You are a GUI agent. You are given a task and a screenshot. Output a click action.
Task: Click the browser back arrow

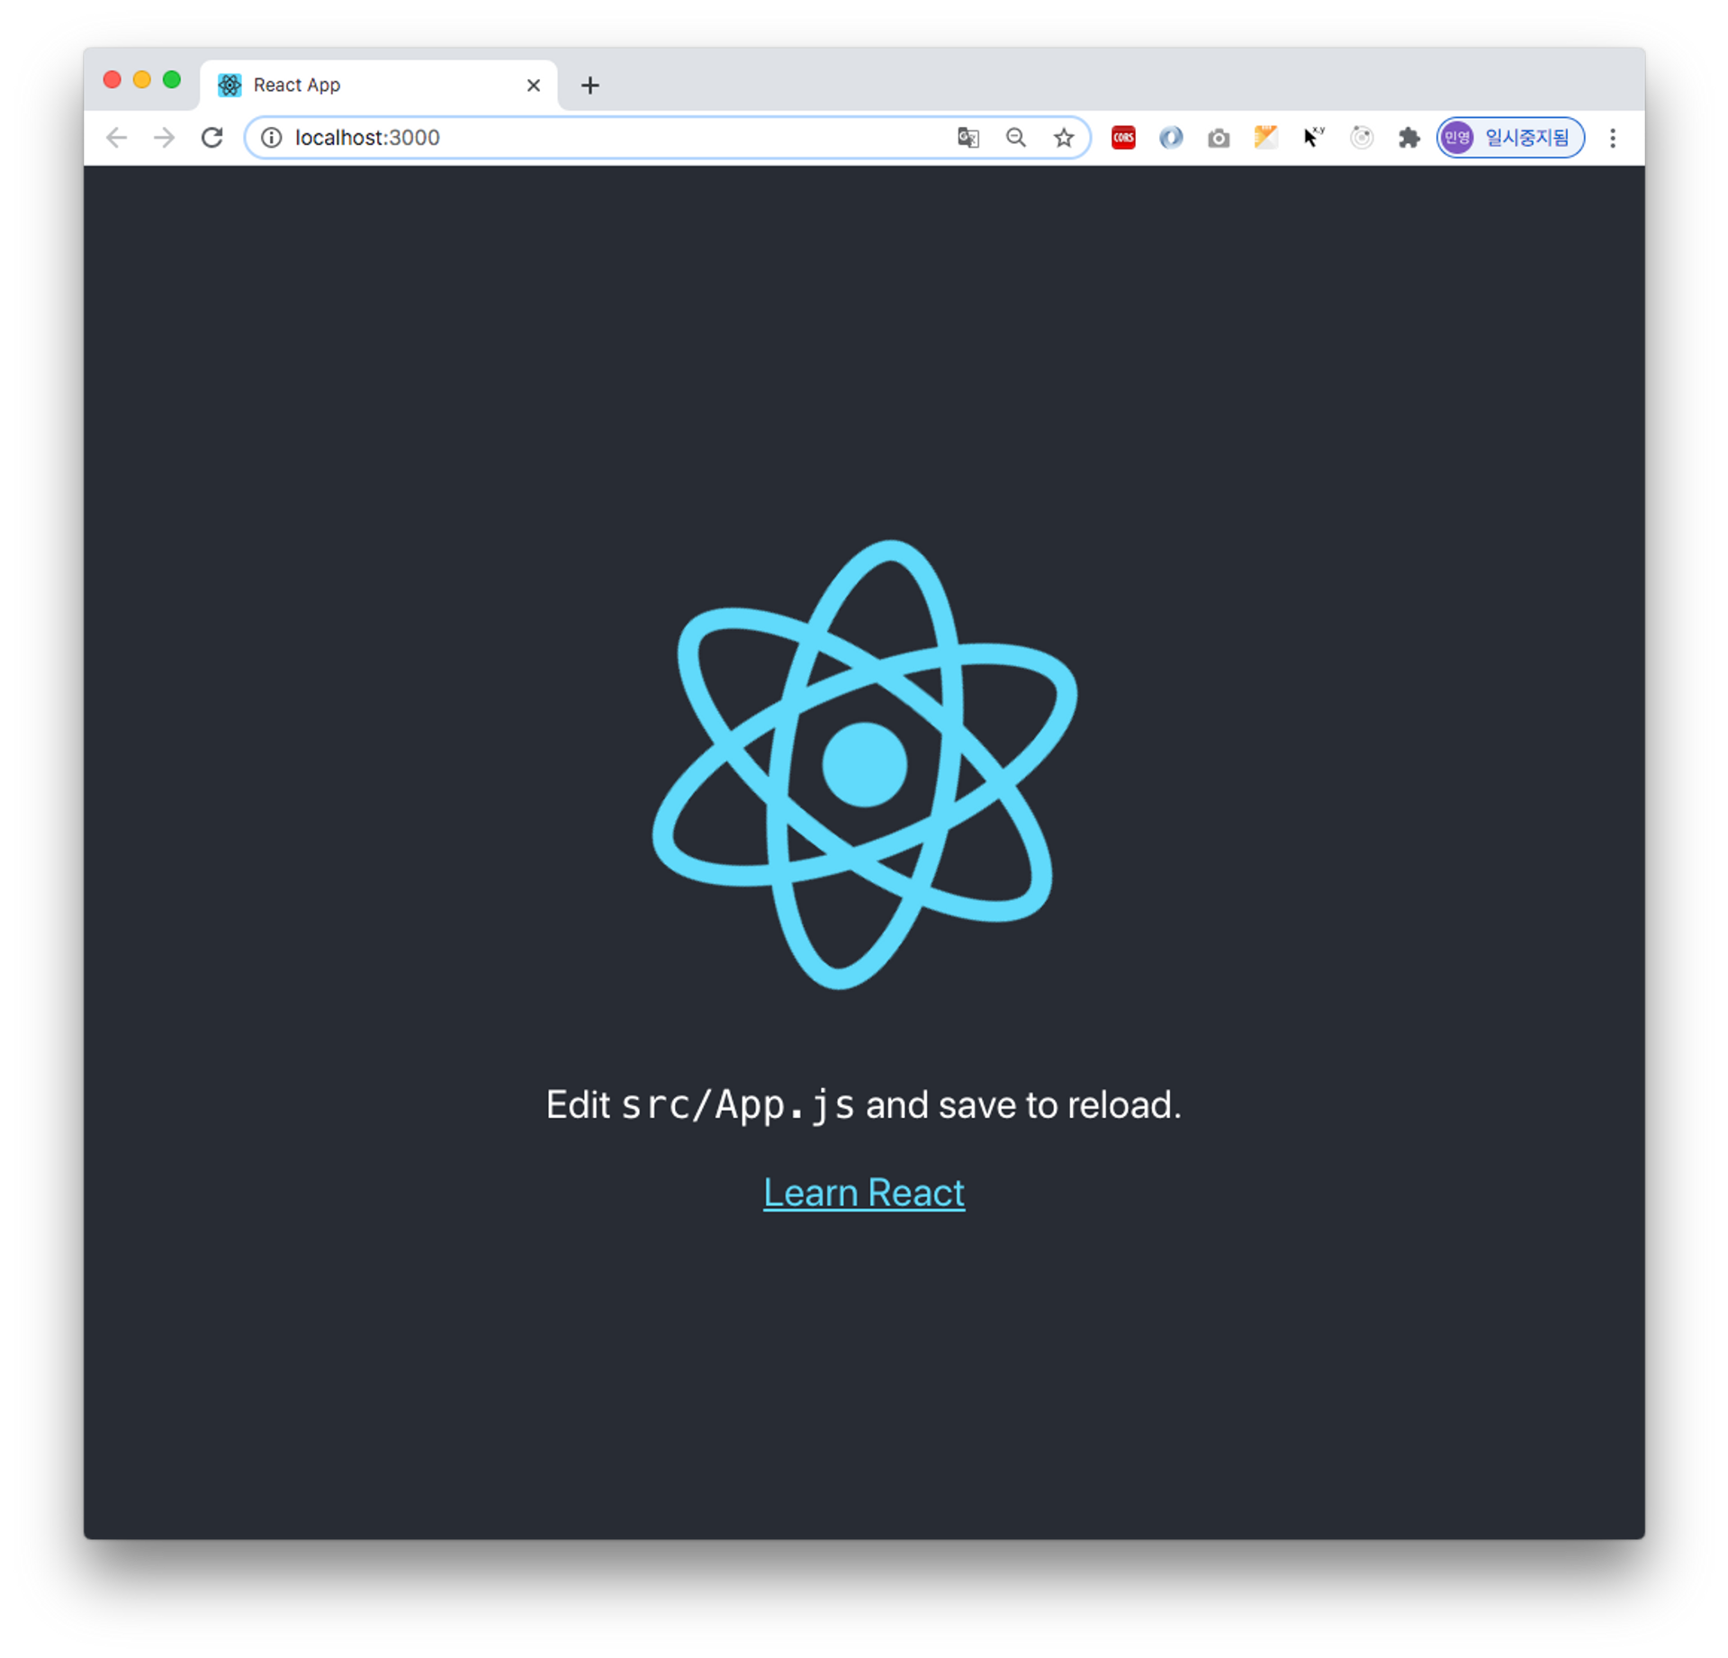[117, 138]
